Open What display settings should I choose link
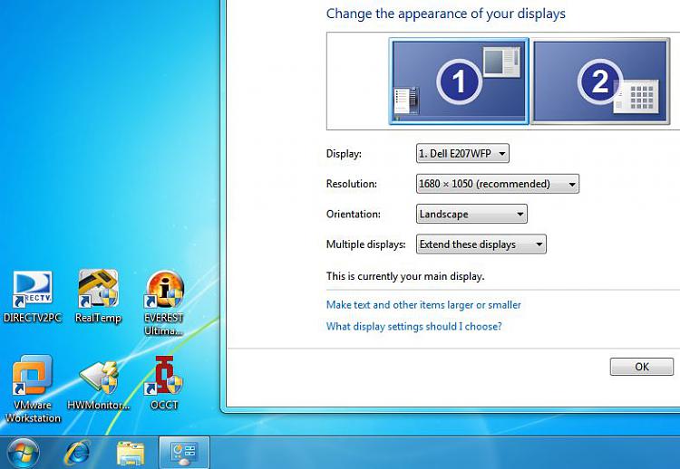This screenshot has height=469, width=680. click(413, 326)
